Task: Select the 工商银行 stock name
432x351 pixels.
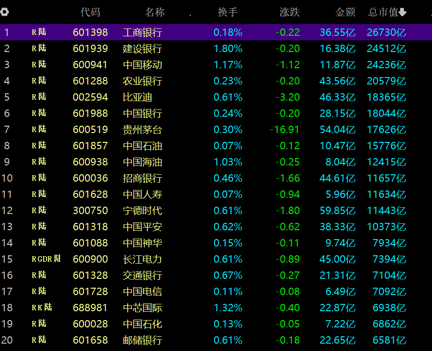Action: (142, 32)
